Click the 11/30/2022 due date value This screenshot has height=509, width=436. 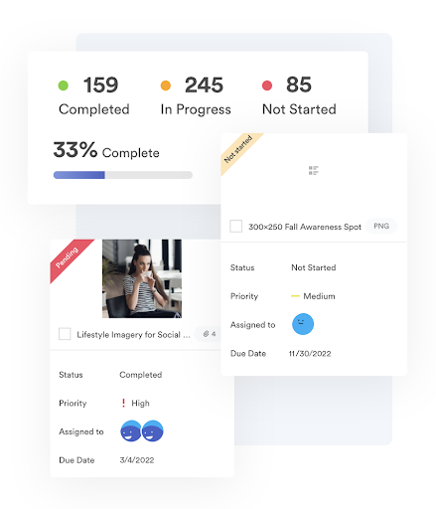[310, 354]
